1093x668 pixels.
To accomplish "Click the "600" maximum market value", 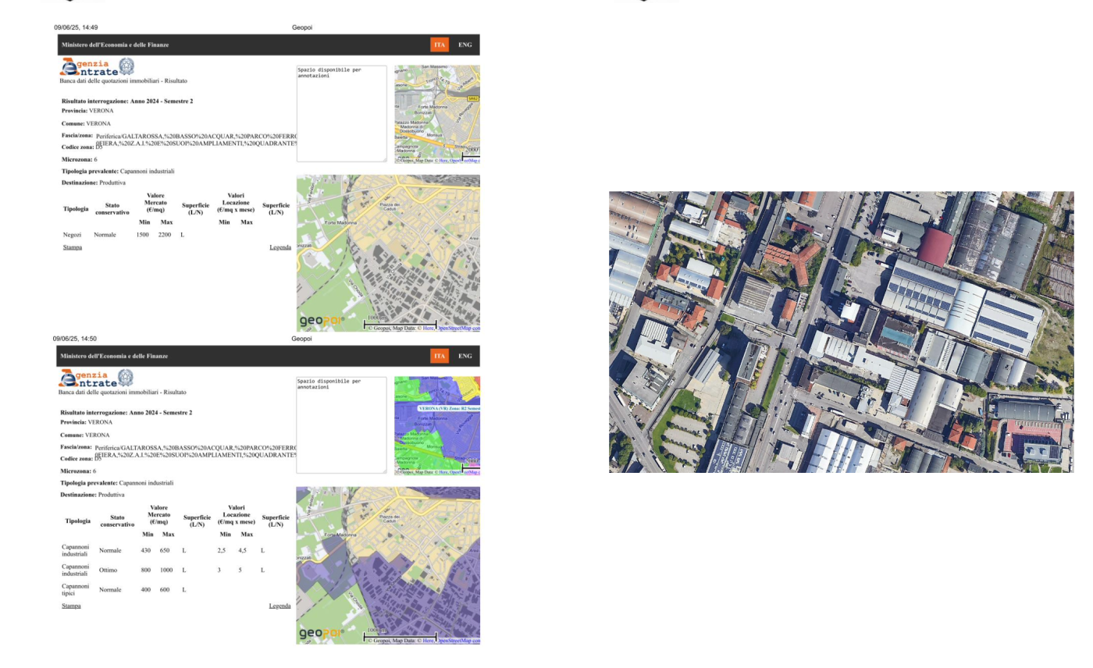I will (x=165, y=589).
